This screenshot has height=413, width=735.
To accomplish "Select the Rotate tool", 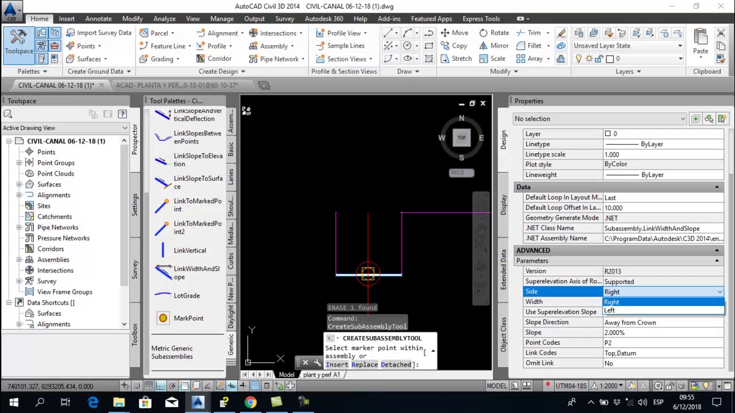I will 494,33.
